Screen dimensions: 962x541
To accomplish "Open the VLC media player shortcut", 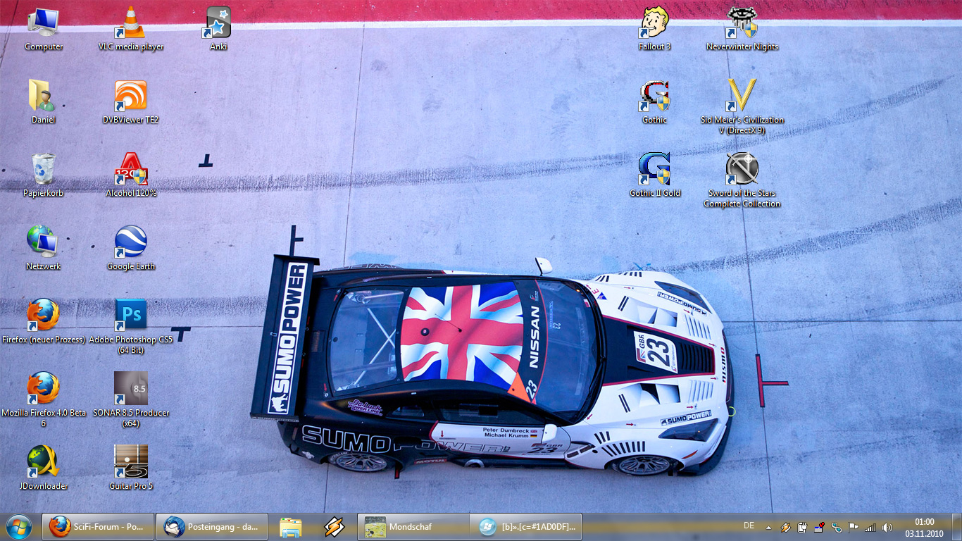I will click(x=131, y=23).
